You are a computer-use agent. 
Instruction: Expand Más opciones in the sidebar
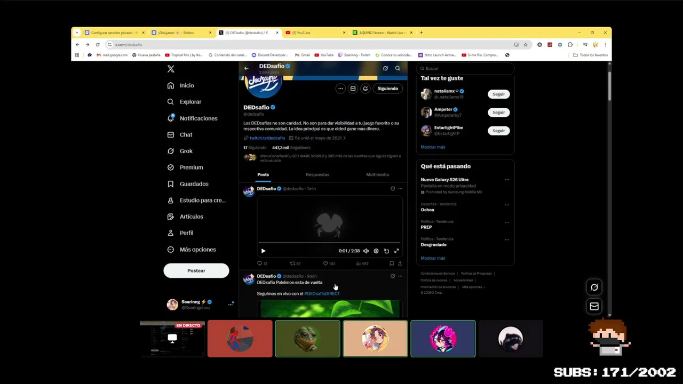pos(191,250)
